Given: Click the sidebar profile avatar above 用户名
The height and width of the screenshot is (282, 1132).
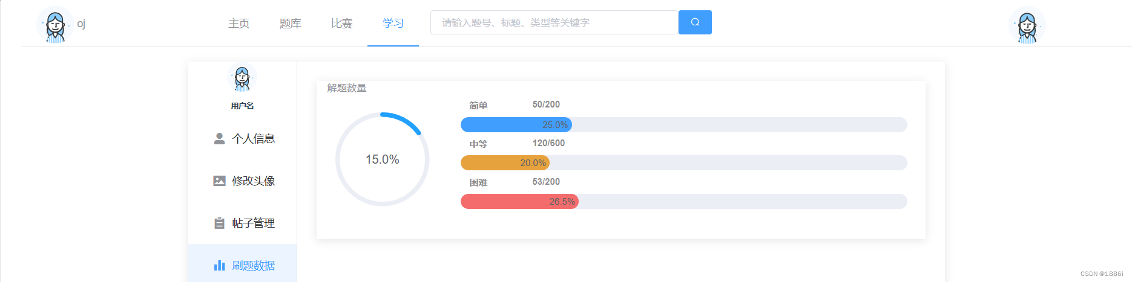Looking at the screenshot, I should pos(242,78).
